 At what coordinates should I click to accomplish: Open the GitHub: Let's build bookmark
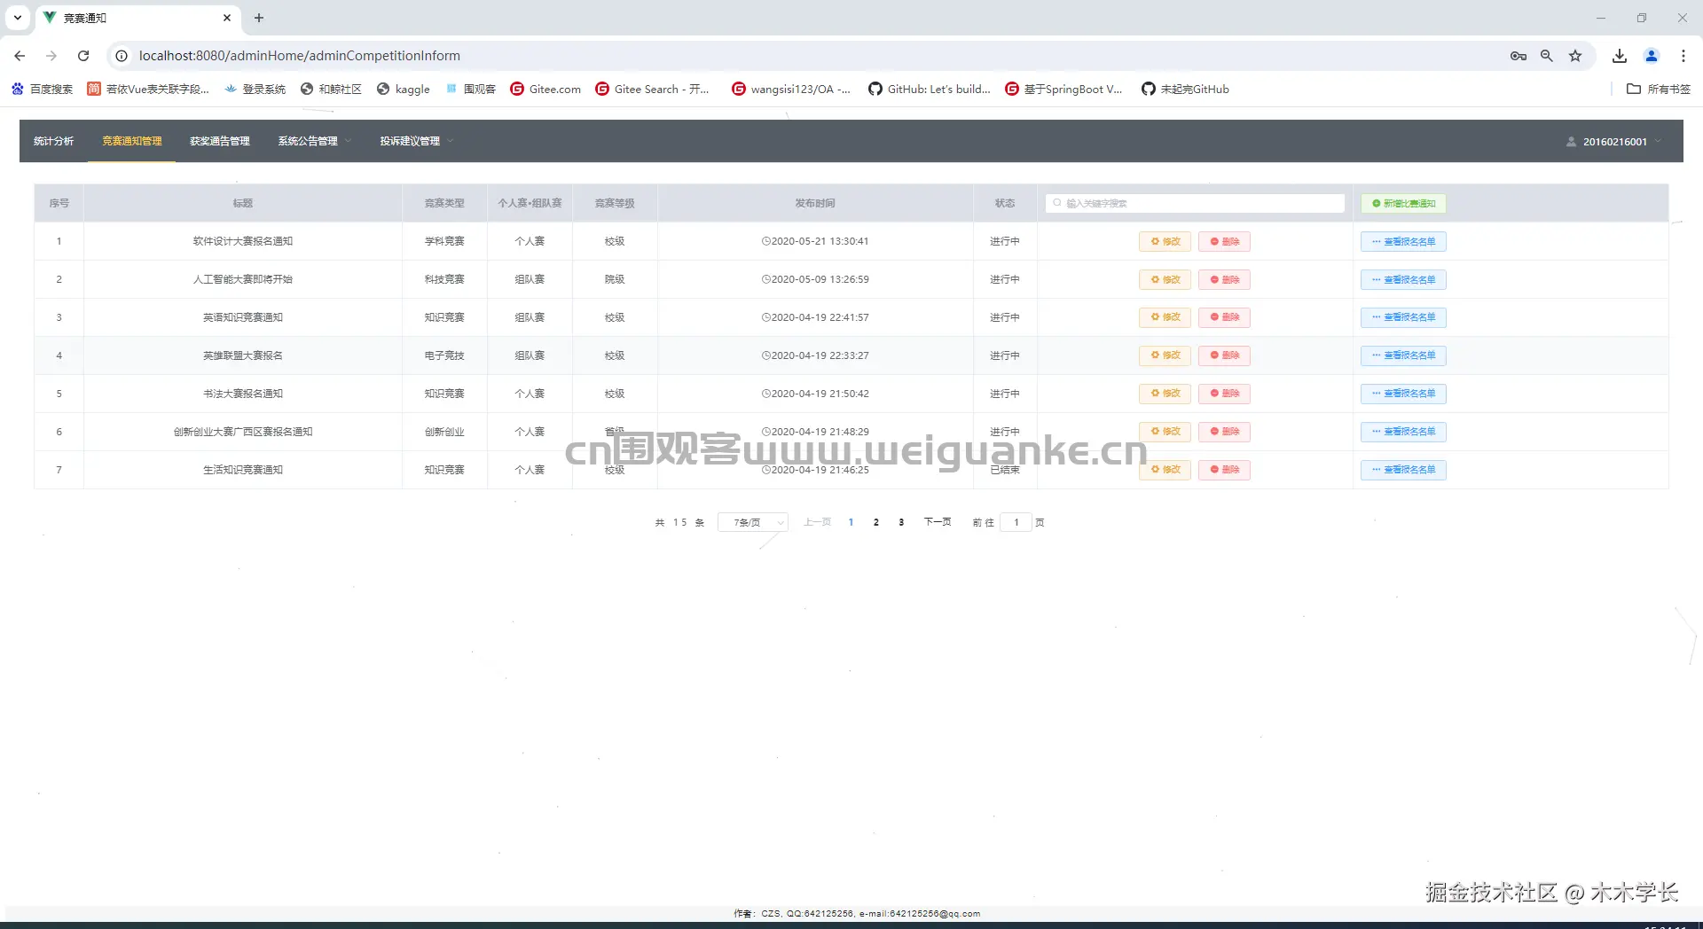click(930, 89)
